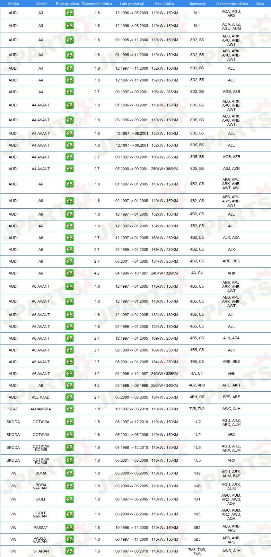
Task: Click the Moc silnika column header
Action: point(165,4)
